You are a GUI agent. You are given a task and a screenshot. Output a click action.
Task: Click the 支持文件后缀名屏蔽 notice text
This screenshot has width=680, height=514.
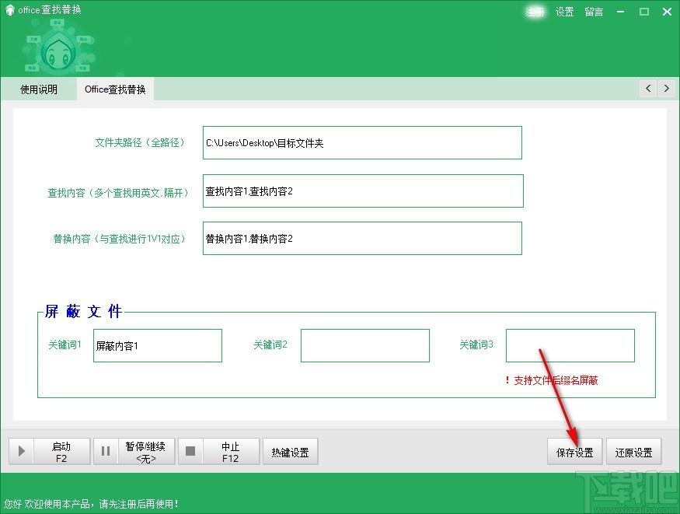[552, 380]
